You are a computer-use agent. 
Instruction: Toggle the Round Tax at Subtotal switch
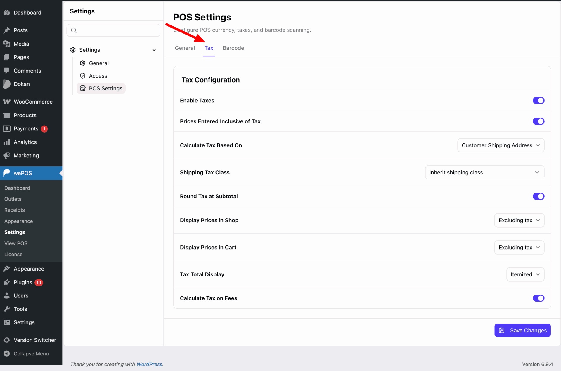click(538, 196)
